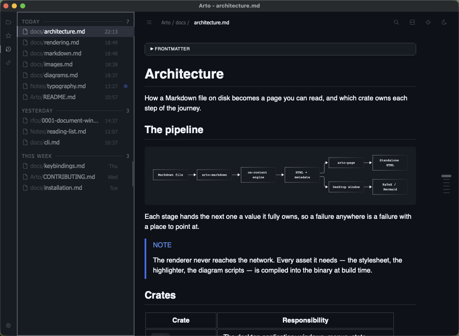Open settings gear in the sidebar

(8, 325)
